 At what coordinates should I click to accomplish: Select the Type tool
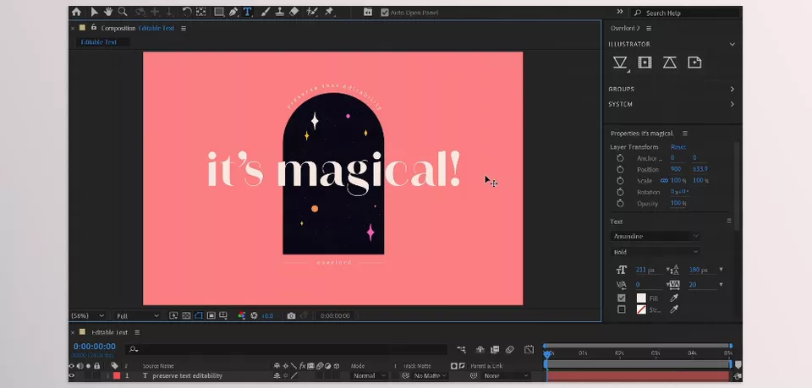(x=248, y=11)
